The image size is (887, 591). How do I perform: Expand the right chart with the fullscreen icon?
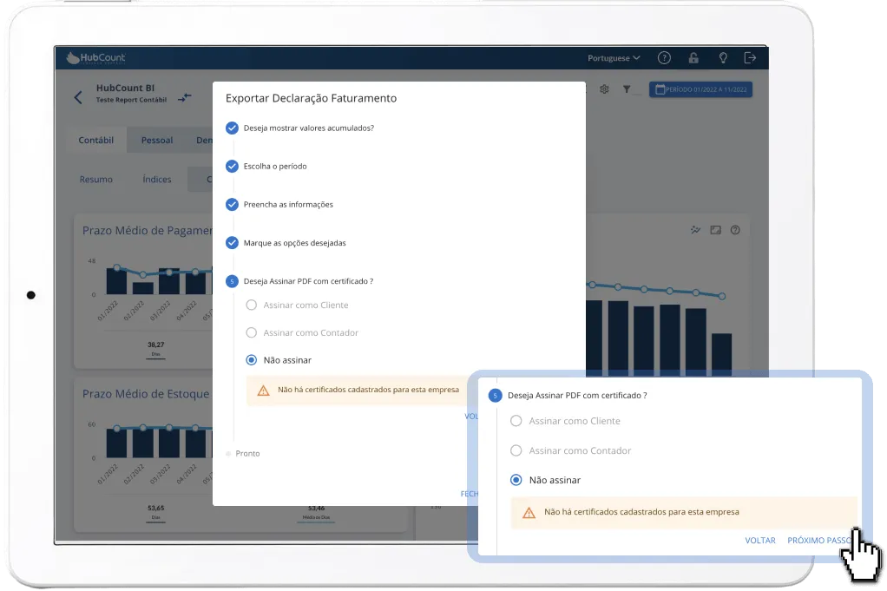click(716, 230)
